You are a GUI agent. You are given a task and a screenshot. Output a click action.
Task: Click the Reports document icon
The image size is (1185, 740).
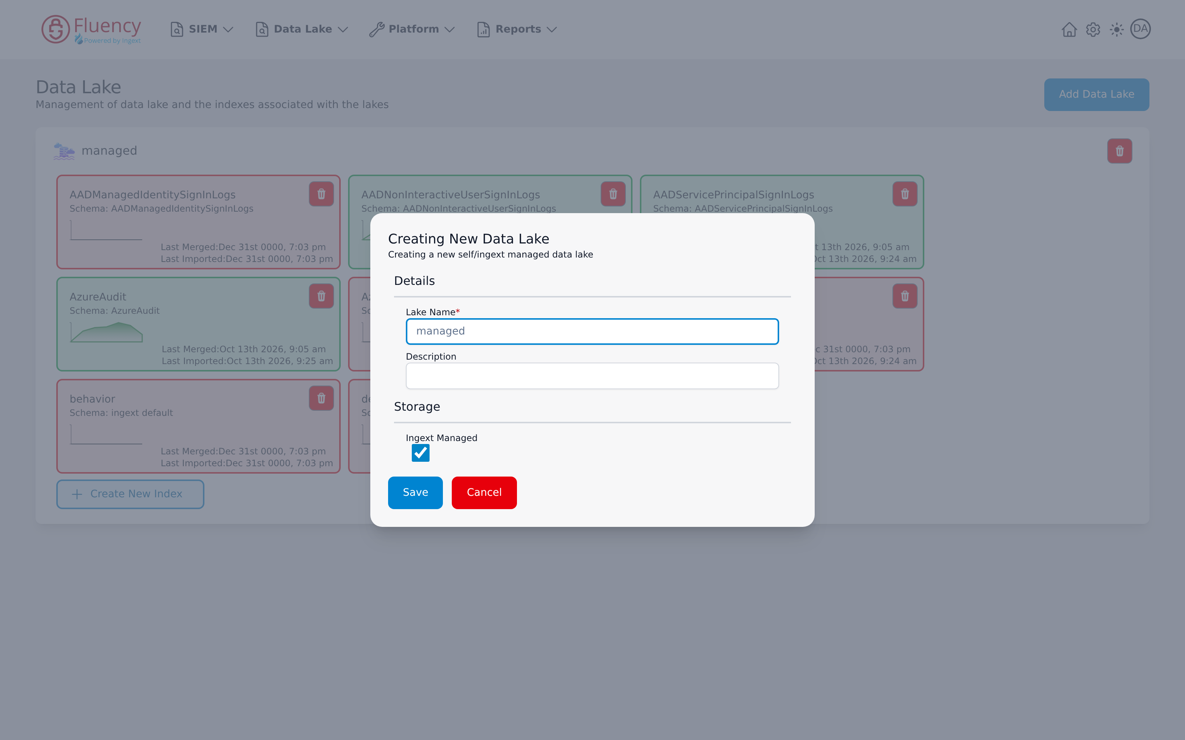[483, 29]
